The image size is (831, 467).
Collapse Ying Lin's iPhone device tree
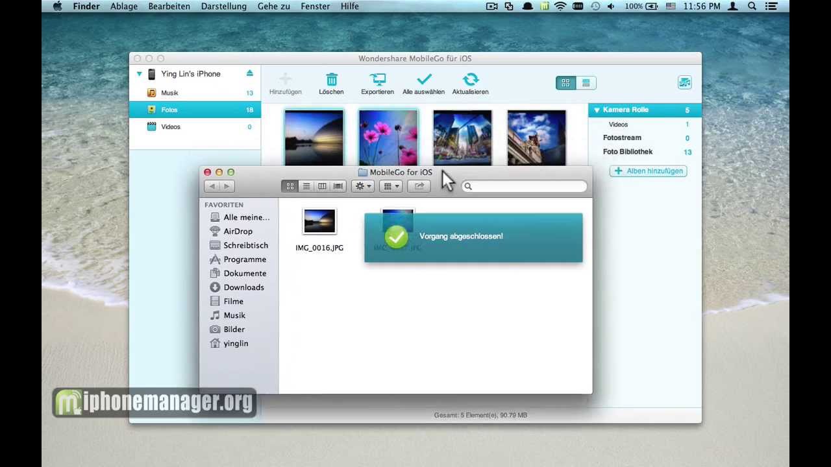coord(139,74)
